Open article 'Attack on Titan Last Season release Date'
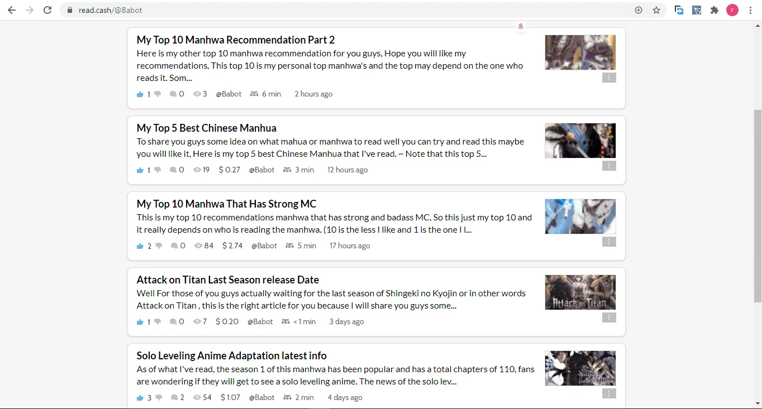762x409 pixels. pyautogui.click(x=228, y=280)
